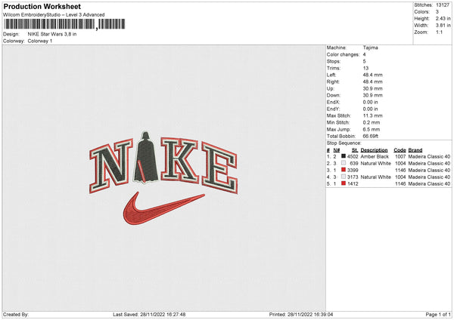Click the Colors count 3
This screenshot has height=320, width=454.
pyautogui.click(x=437, y=12)
